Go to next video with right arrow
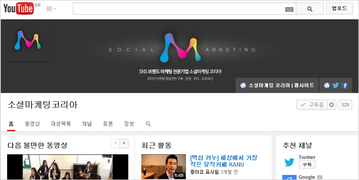Screen dimensions: 359x180 [124, 143]
